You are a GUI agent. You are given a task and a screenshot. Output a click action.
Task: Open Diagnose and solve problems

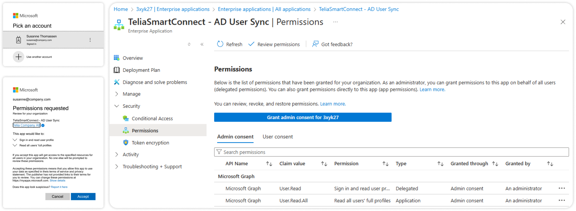pyautogui.click(x=155, y=82)
